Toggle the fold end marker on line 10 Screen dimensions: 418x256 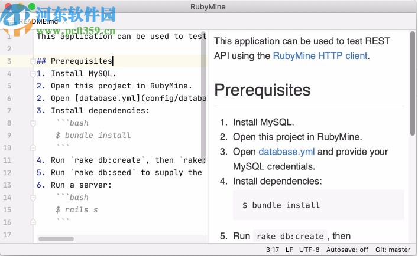[33, 148]
